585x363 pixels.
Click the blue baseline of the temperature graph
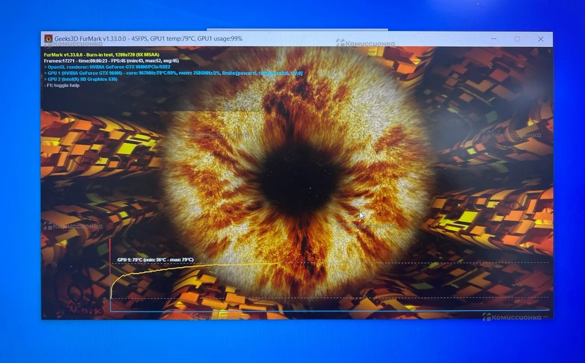[x=329, y=311]
